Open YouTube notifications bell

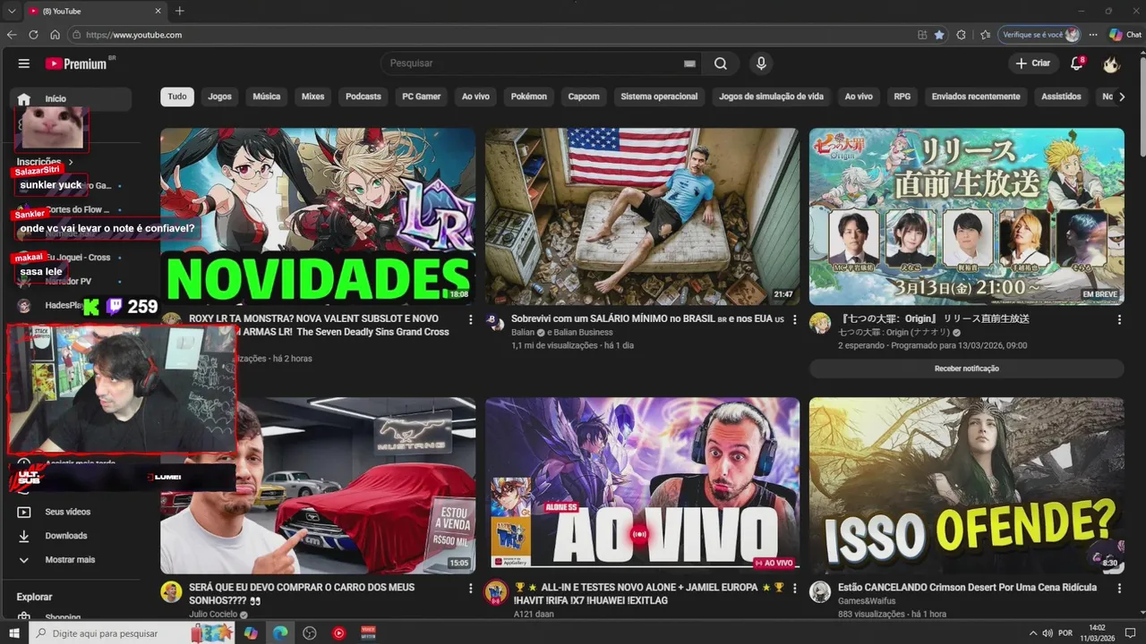[x=1077, y=64]
